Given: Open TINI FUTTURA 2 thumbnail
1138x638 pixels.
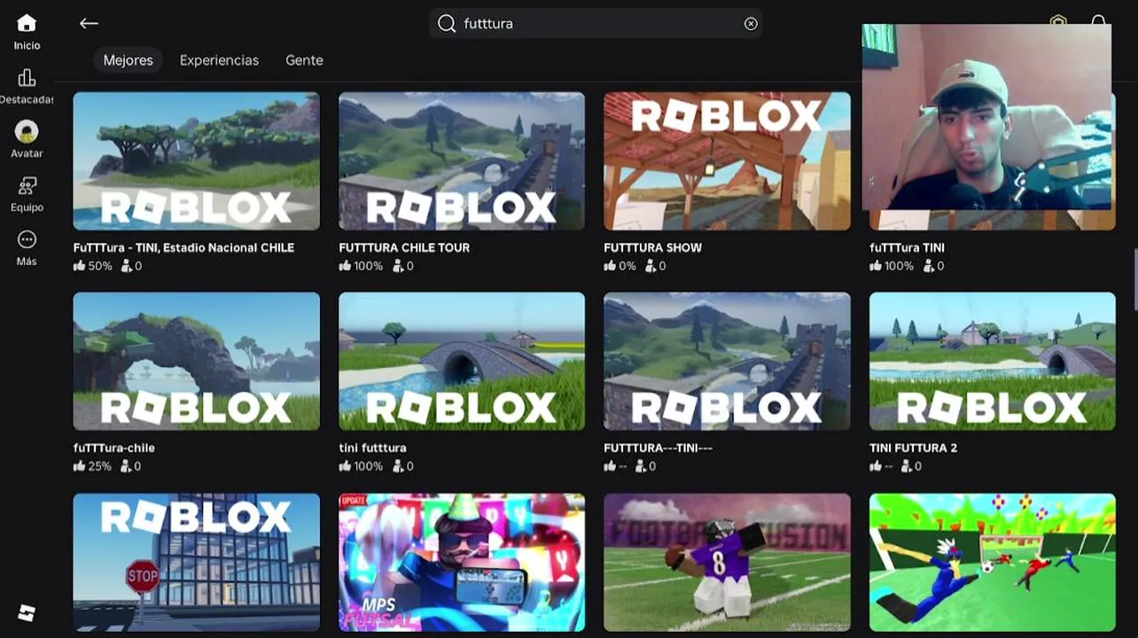Looking at the screenshot, I should tap(993, 362).
